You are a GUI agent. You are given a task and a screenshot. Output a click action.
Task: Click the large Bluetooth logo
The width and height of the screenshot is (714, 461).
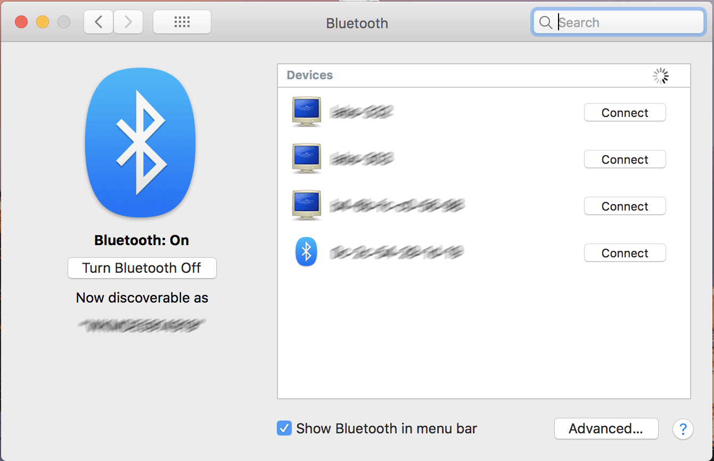tap(141, 142)
